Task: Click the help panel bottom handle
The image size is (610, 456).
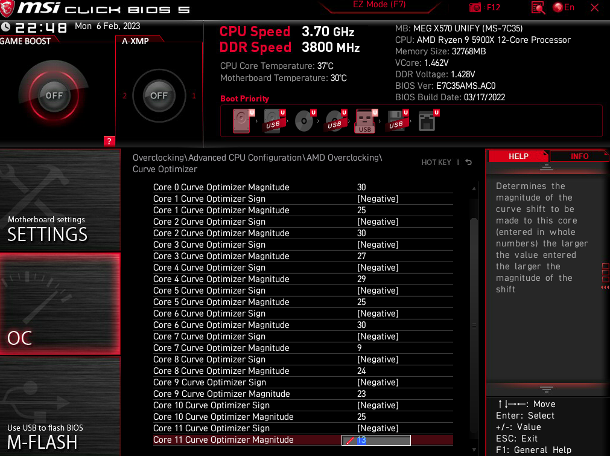Action: pos(546,390)
